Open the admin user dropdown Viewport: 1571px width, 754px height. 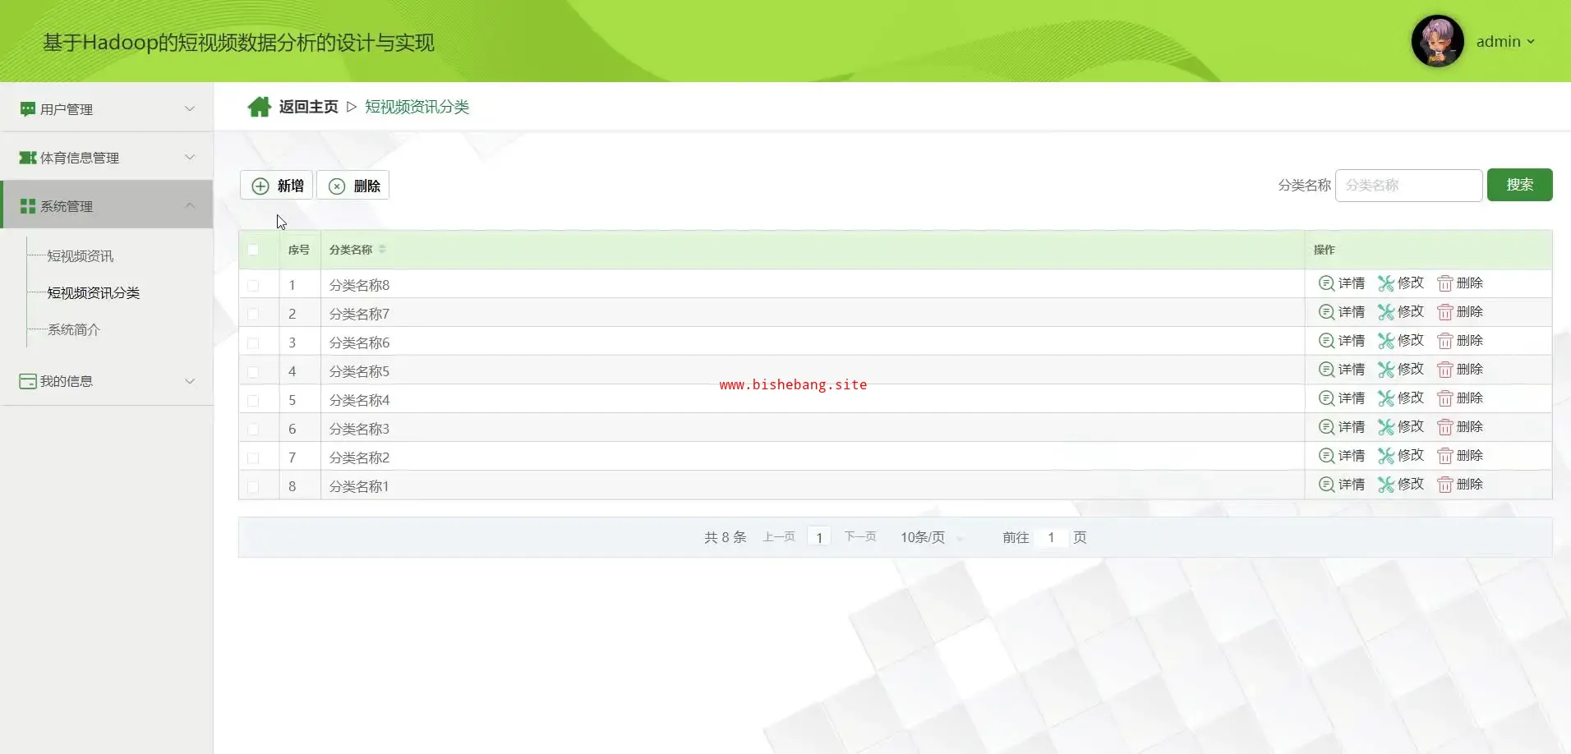click(x=1505, y=42)
